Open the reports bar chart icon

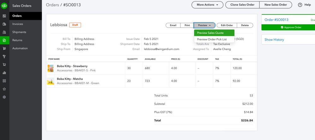4,73
